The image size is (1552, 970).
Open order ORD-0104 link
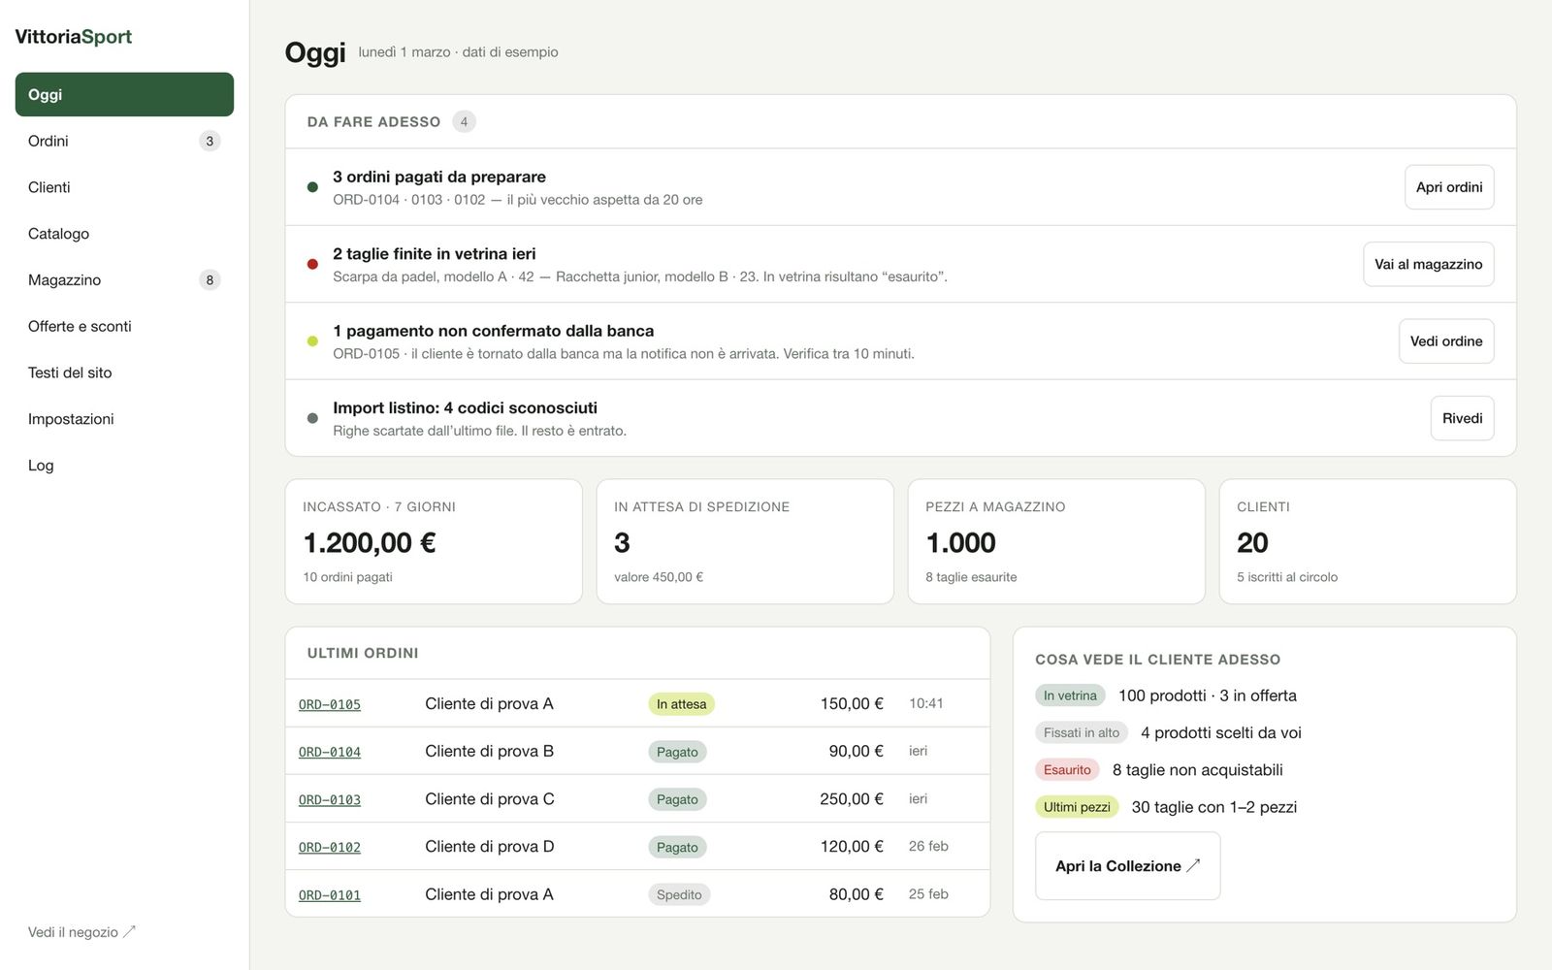330,752
